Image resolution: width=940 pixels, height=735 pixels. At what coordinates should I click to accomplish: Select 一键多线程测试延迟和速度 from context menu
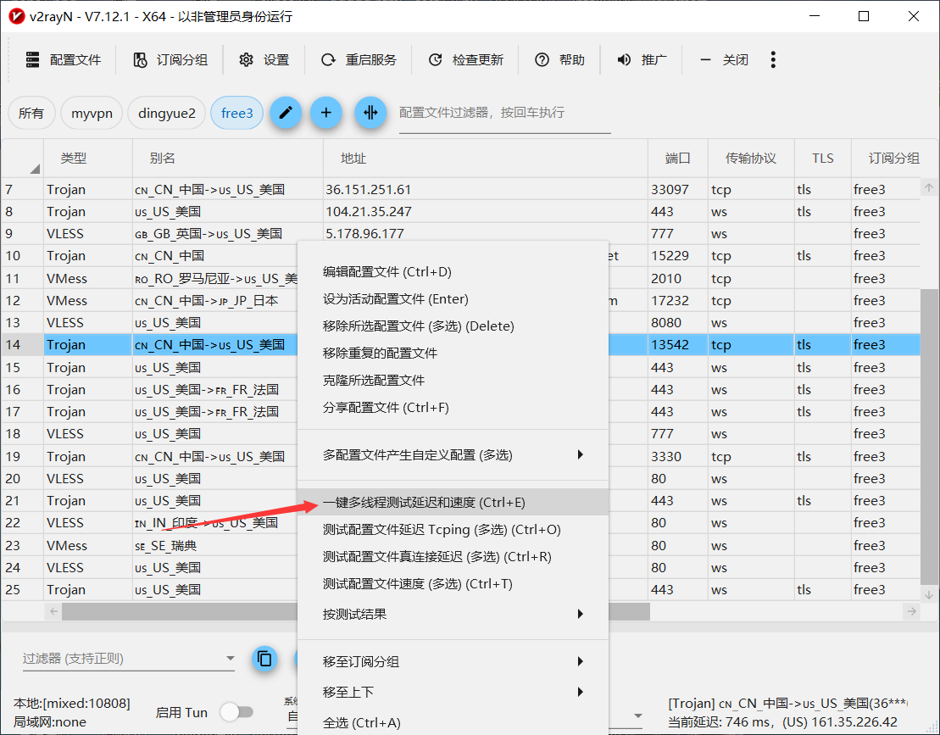(x=424, y=503)
